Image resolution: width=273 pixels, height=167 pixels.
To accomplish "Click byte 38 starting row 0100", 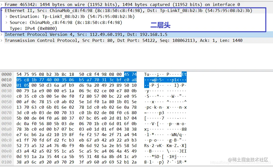I will click(x=19, y=162).
